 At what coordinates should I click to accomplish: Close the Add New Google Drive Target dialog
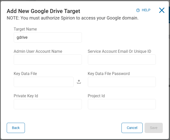[x=162, y=10]
